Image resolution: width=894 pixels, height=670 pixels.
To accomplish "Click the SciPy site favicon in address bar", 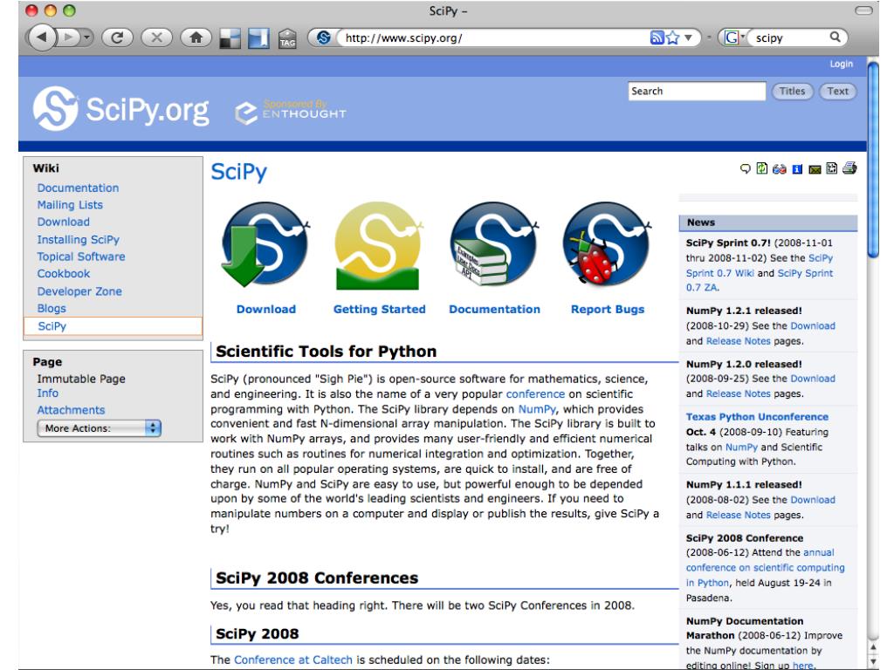I will (323, 38).
